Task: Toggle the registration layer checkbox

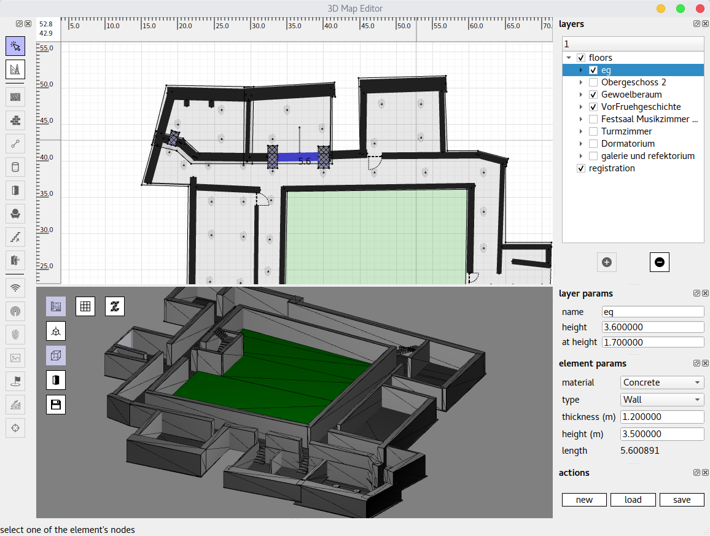Action: click(581, 168)
